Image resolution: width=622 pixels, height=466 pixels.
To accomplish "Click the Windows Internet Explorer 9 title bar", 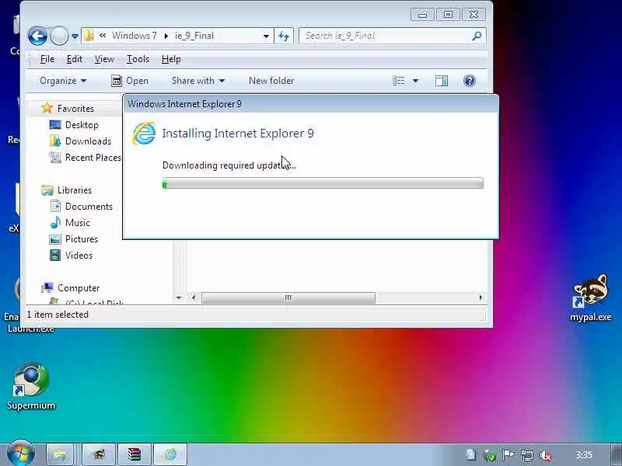I will pos(310,104).
